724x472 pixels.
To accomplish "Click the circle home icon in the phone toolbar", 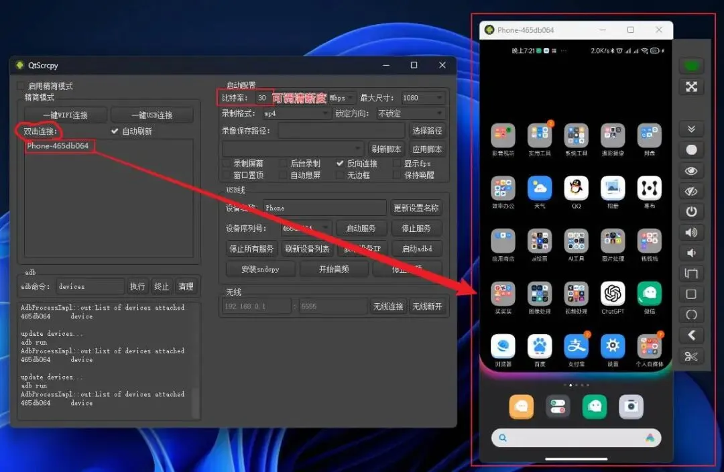I will [x=691, y=314].
